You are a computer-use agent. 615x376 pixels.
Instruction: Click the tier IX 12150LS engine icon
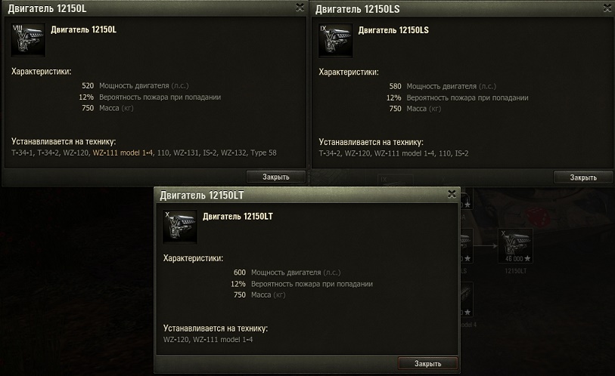tap(335, 41)
